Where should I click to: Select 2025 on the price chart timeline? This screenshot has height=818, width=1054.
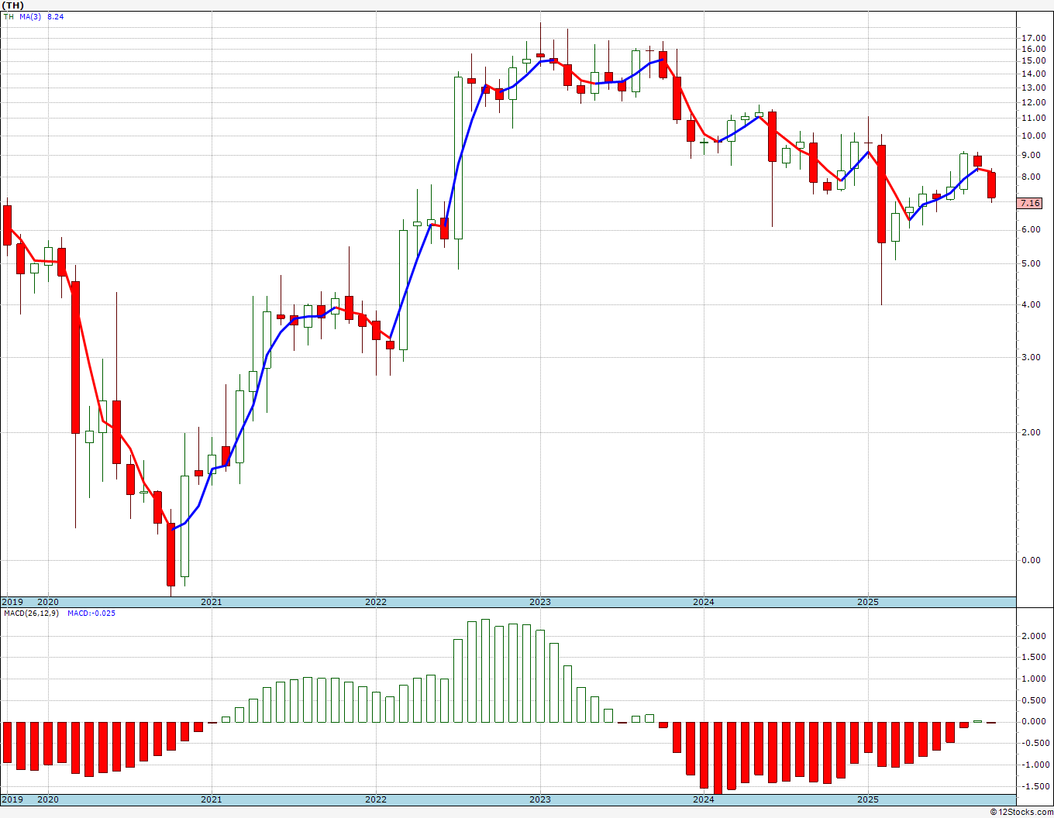(868, 602)
